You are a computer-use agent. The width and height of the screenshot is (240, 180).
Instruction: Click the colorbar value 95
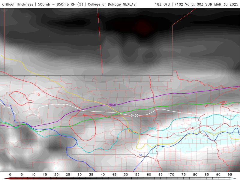click(230, 175)
